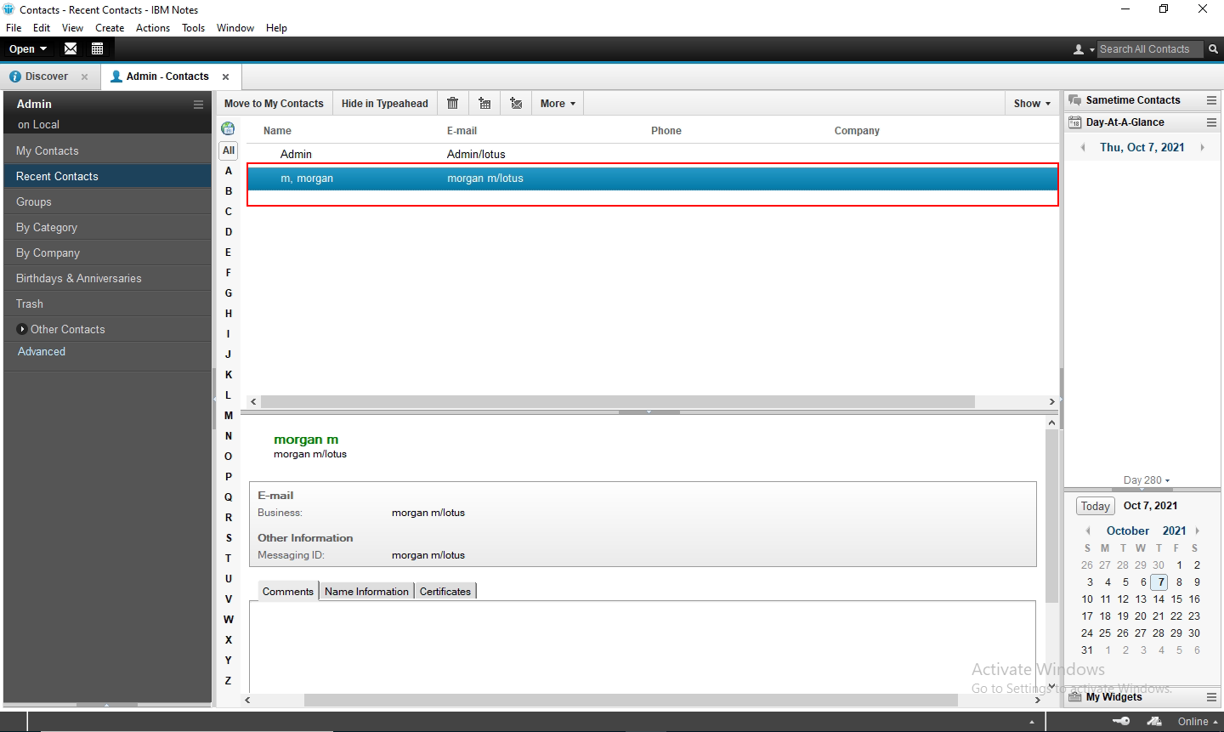This screenshot has height=732, width=1224.
Task: Click the schedule meeting icon in action bar
Action: point(484,103)
